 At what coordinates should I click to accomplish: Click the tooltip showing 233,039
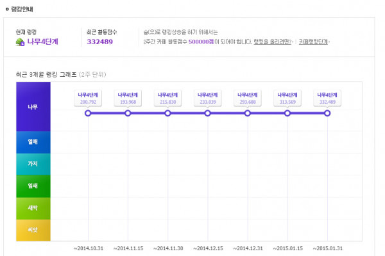click(x=207, y=98)
